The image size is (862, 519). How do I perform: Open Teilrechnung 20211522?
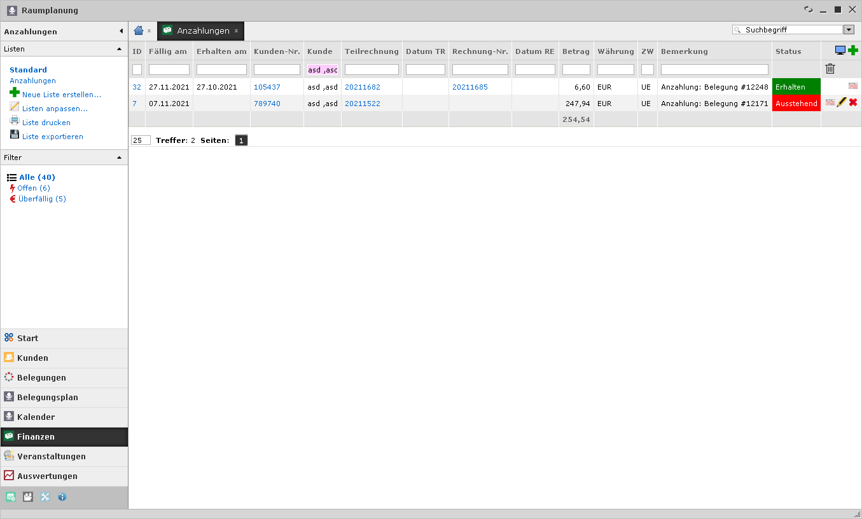[363, 104]
